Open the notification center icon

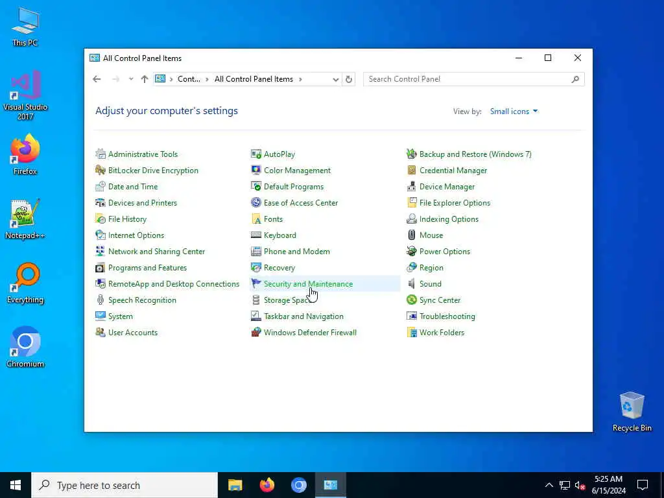[643, 485]
